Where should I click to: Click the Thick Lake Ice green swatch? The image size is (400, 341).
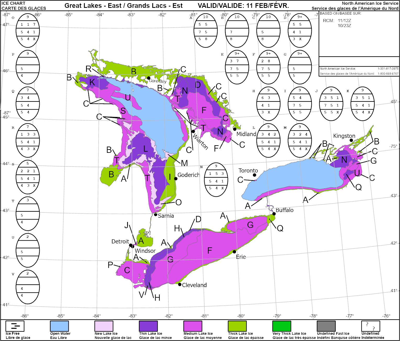(x=237, y=326)
